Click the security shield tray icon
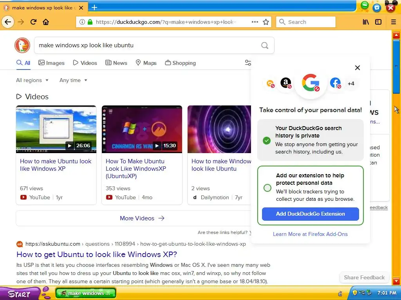401x300 pixels. click(355, 292)
